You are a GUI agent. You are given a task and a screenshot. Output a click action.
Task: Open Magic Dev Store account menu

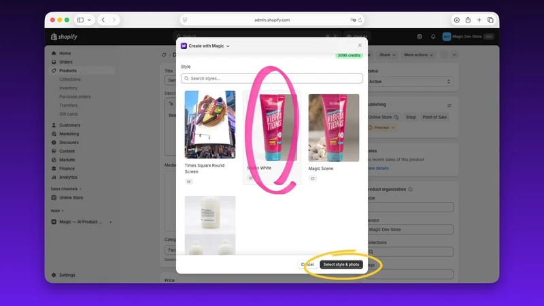(468, 37)
